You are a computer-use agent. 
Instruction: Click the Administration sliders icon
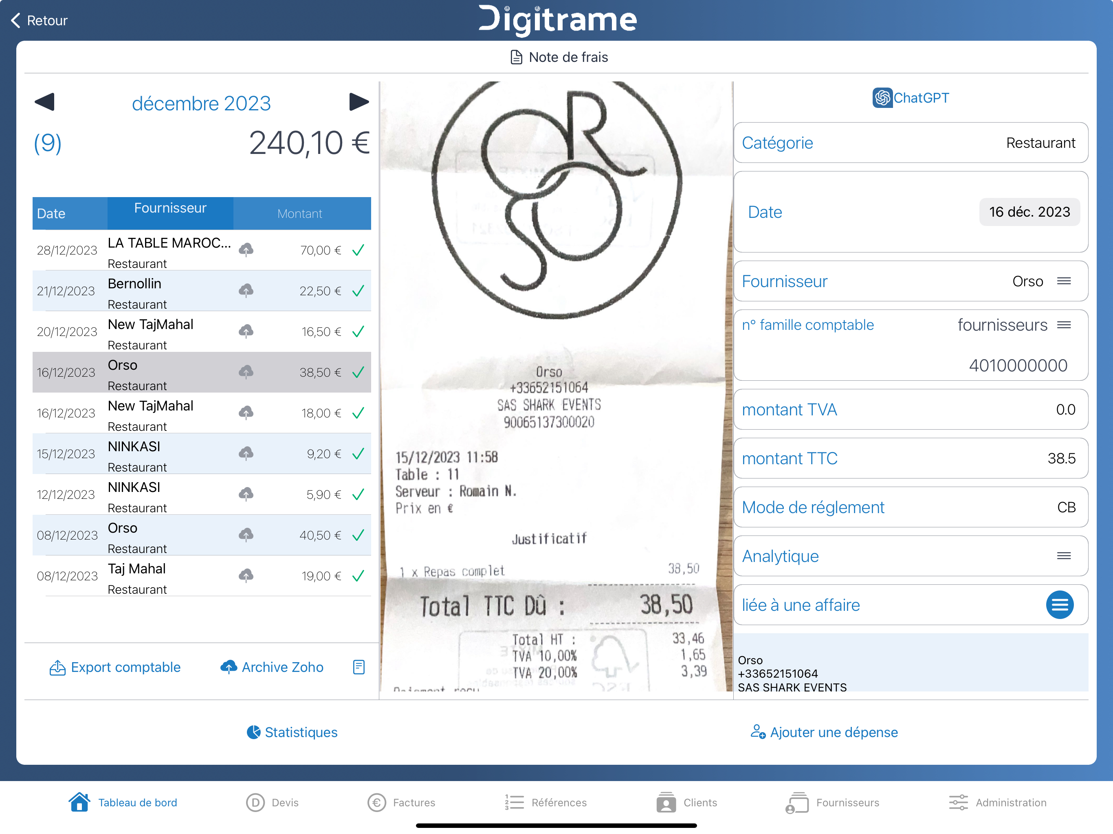point(958,803)
